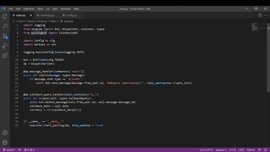Open the Explorer view in activity bar
The width and height of the screenshot is (270, 152).
(5, 17)
